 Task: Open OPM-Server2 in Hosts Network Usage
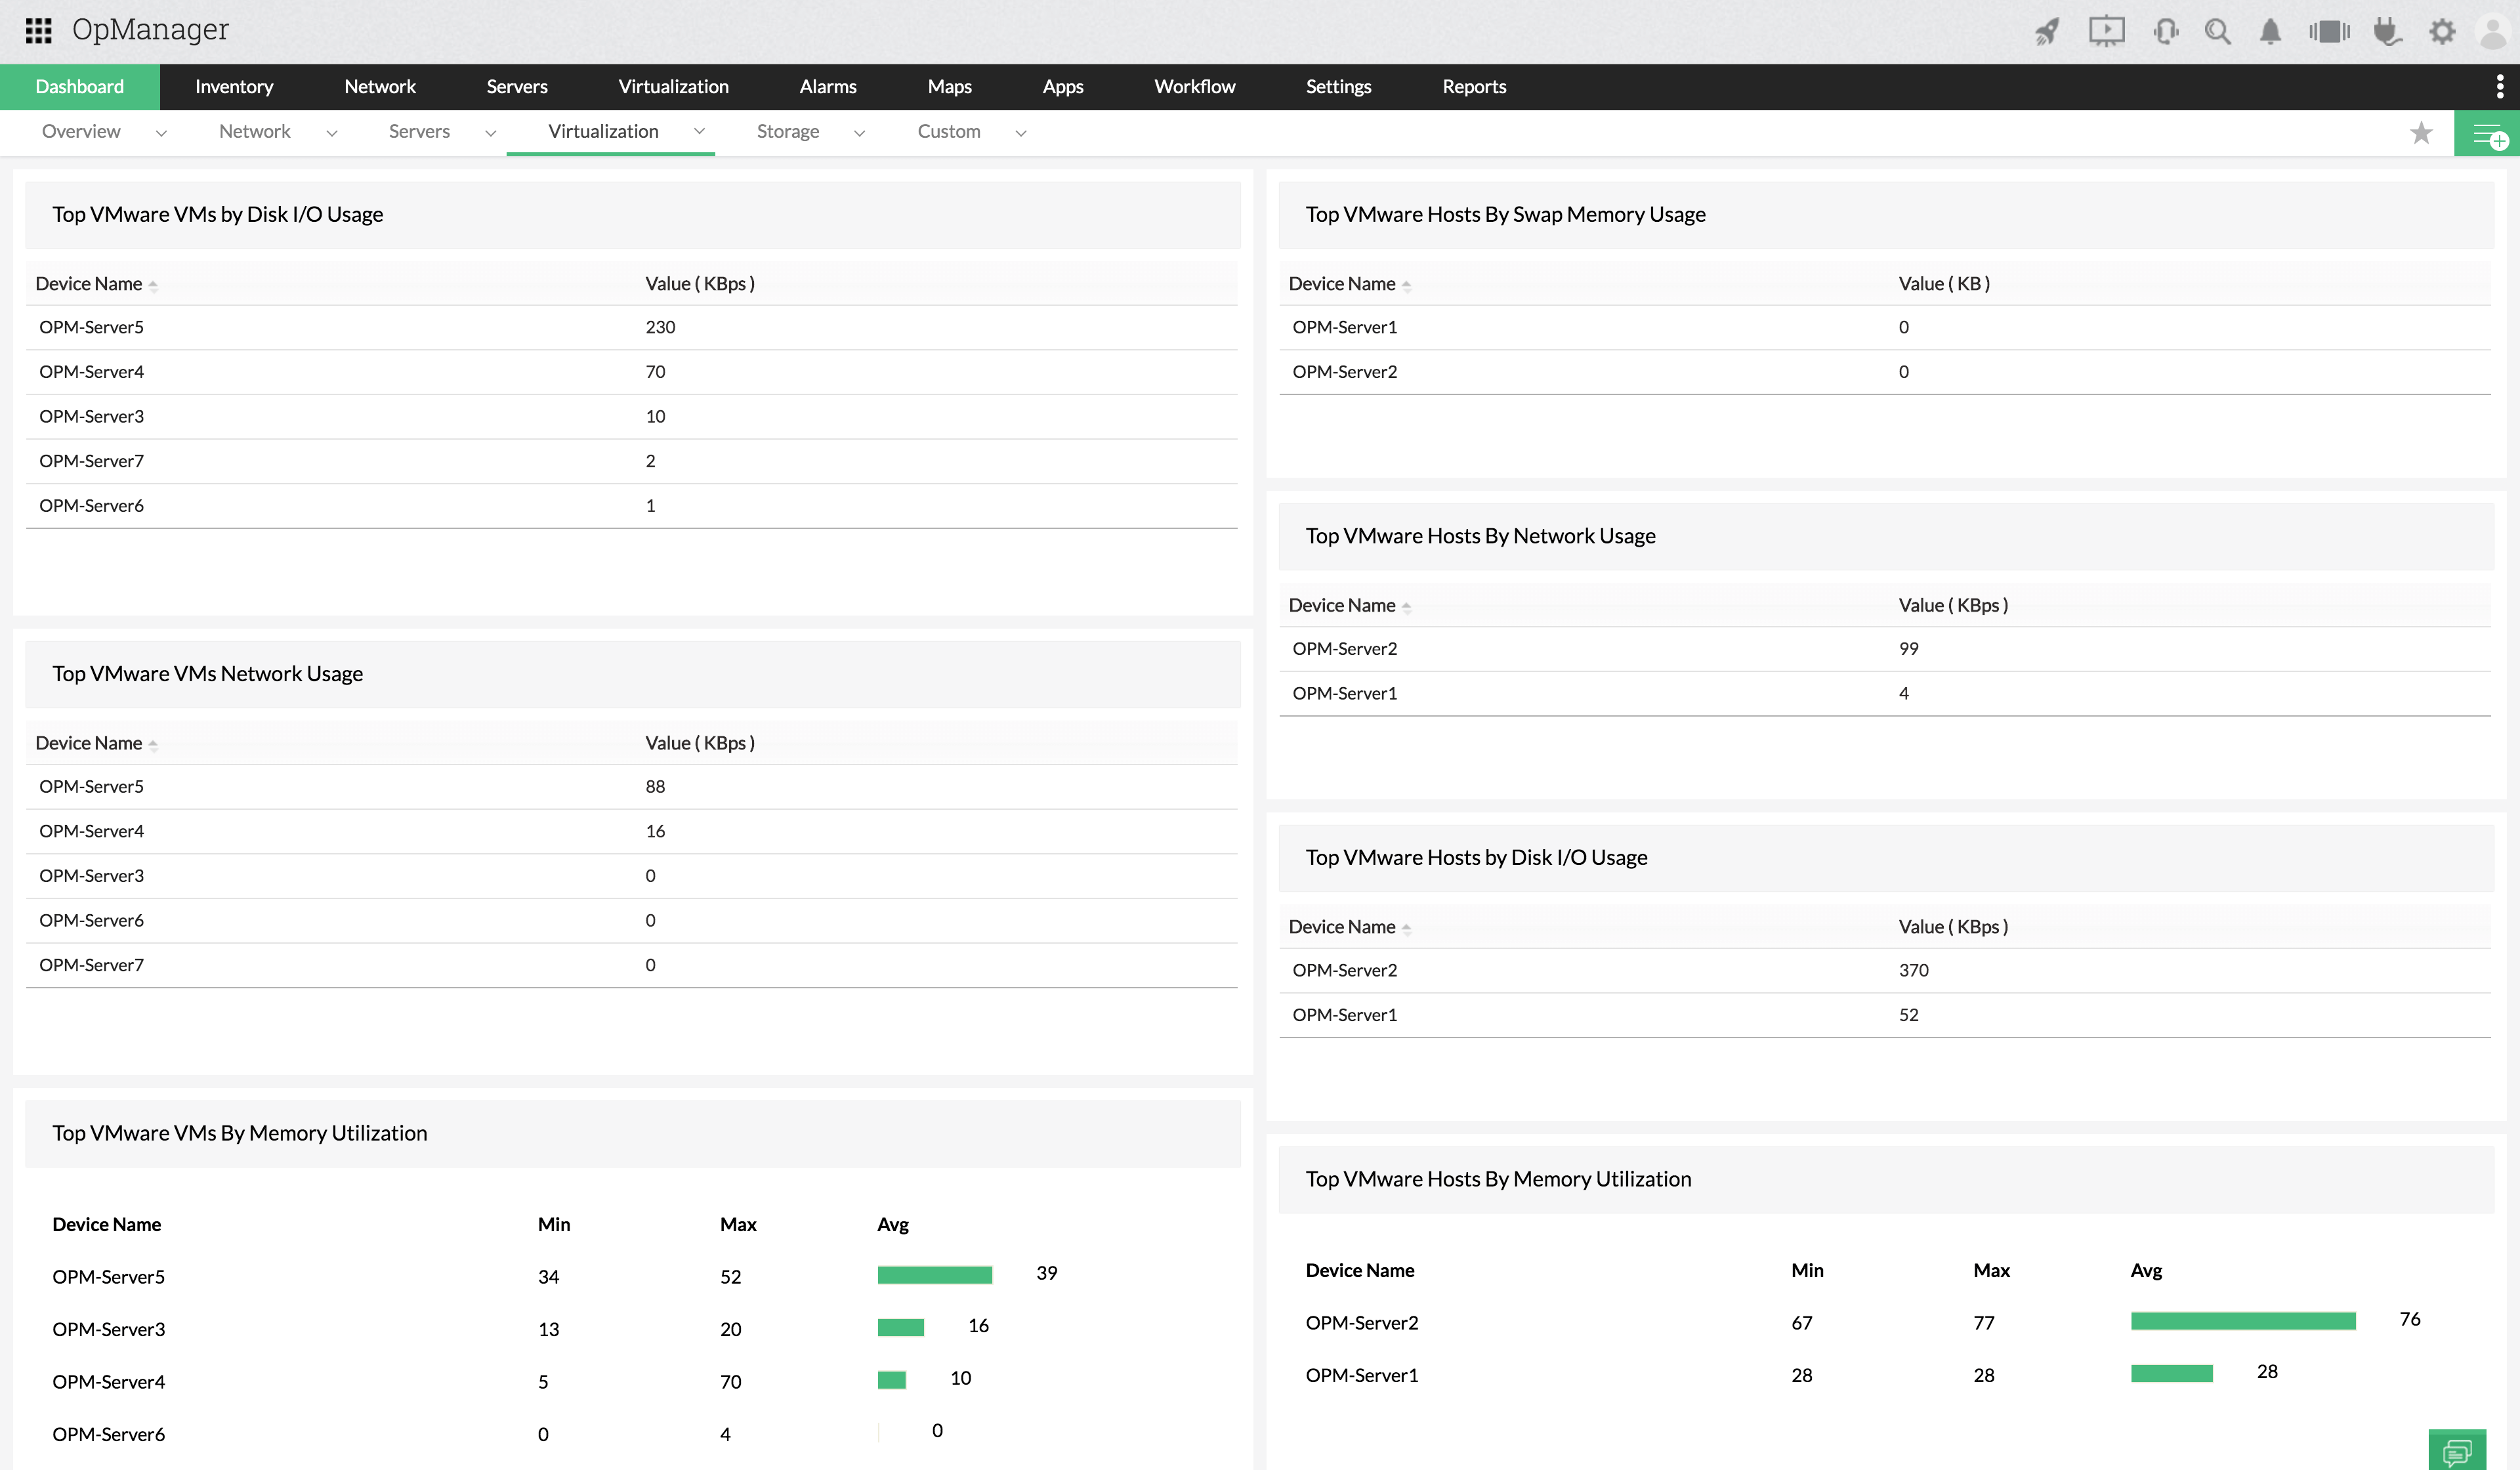1344,649
